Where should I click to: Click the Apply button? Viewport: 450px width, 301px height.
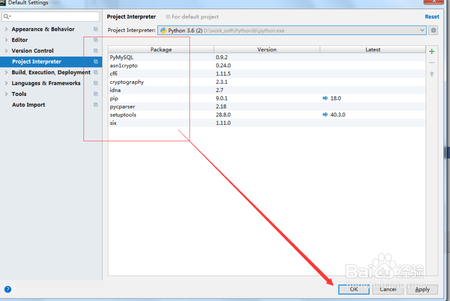(x=422, y=289)
